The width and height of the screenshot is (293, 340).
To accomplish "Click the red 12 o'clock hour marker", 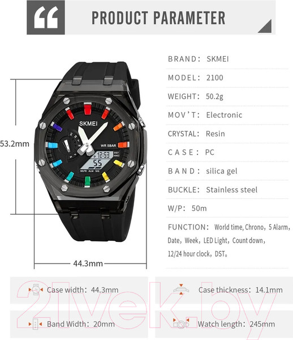I will [87, 109].
